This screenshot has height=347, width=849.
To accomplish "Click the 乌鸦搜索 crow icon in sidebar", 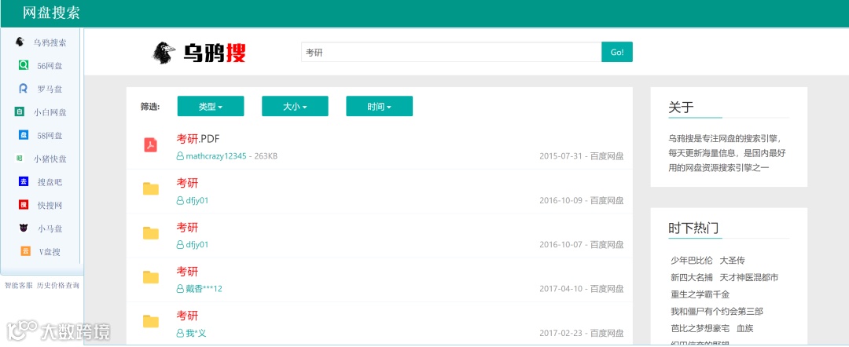I will tap(20, 42).
